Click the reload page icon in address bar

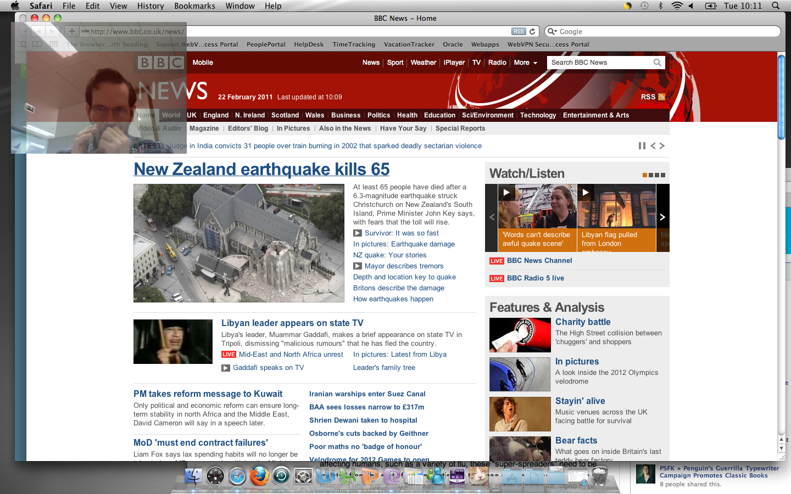pos(532,31)
